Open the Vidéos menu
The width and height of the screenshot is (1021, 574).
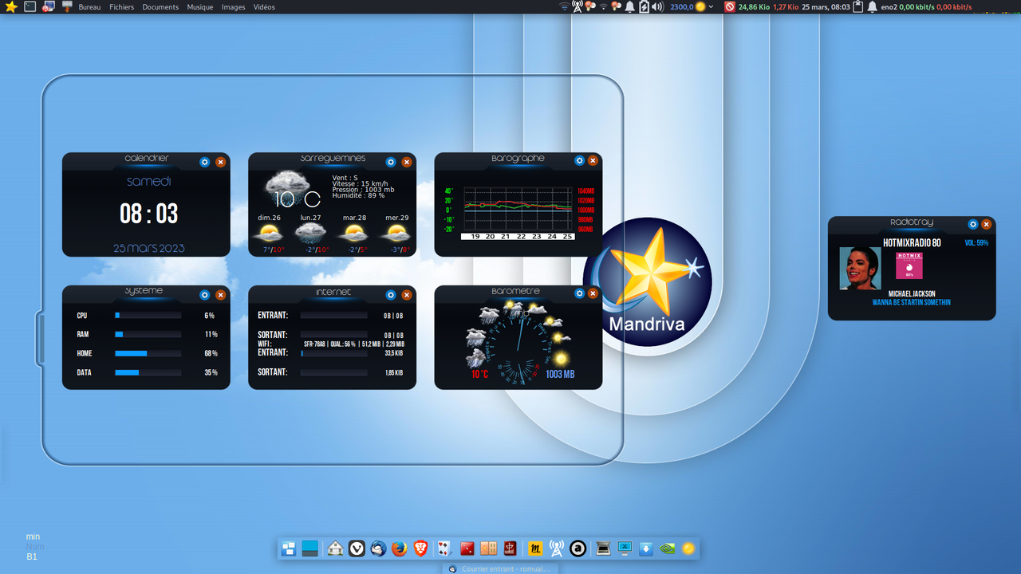pos(264,7)
